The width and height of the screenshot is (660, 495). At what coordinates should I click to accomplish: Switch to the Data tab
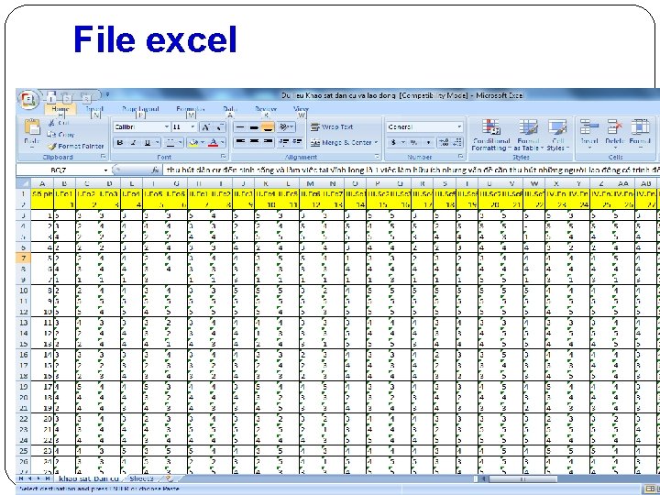230,109
